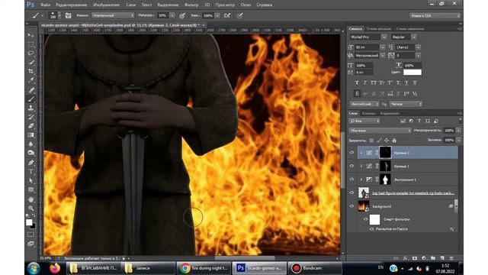Open the Редактирование menu
Screen dimensions: 488x275
click(71, 5)
